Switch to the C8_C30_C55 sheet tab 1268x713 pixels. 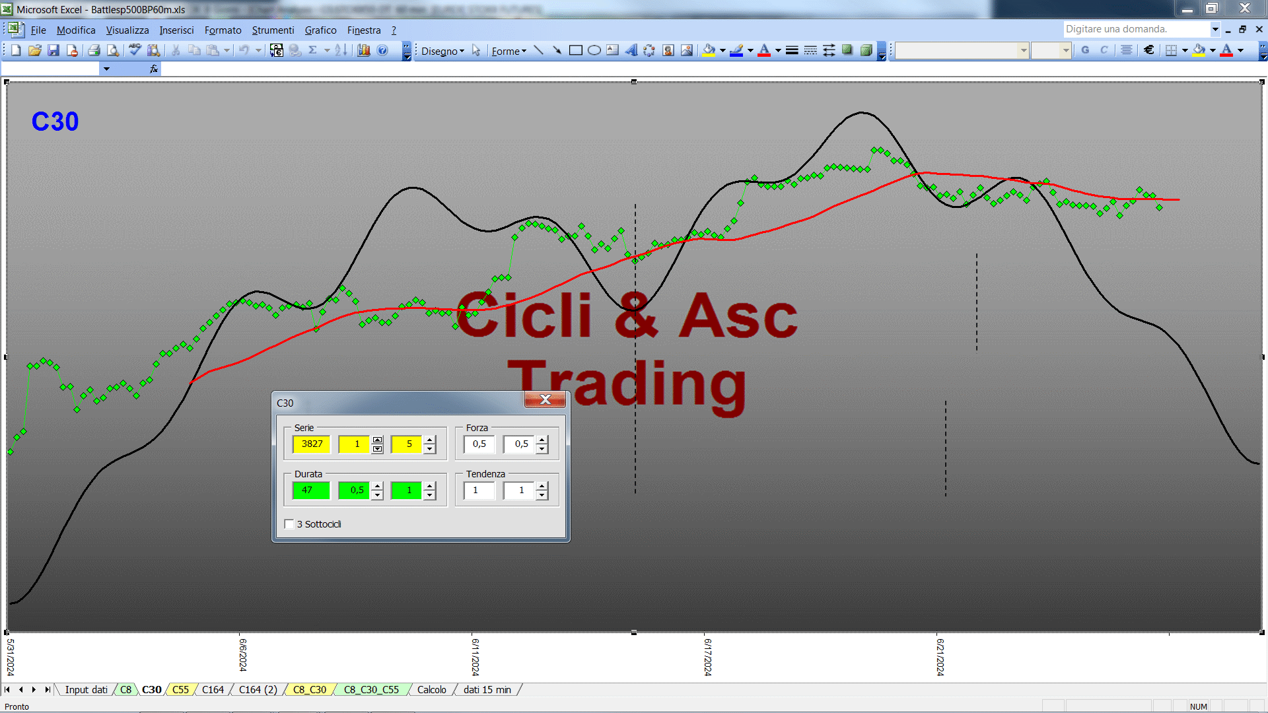[371, 690]
